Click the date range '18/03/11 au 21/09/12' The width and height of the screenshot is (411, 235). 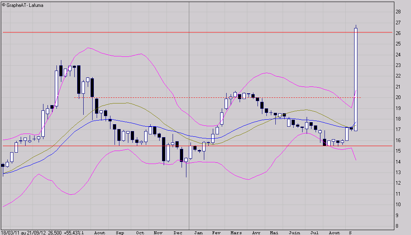click(23, 233)
